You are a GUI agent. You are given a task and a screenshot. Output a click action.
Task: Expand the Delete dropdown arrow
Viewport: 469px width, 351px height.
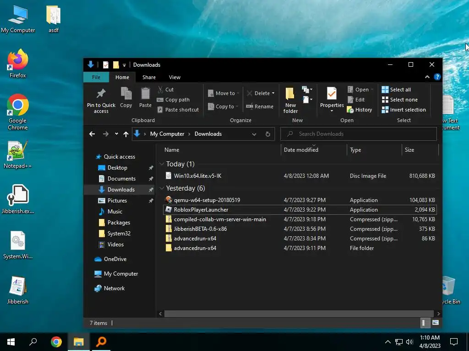[273, 93]
